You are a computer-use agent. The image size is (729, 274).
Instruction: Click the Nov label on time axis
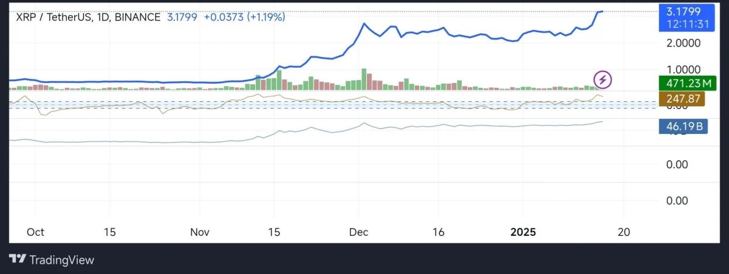(199, 232)
